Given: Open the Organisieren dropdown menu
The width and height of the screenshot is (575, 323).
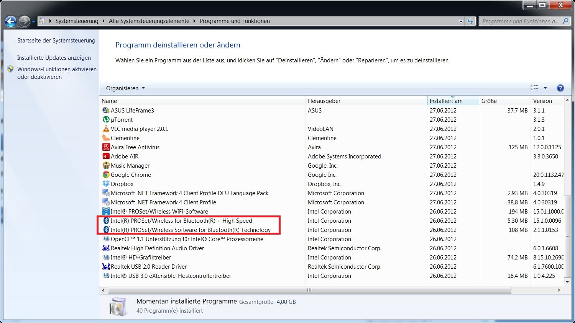Looking at the screenshot, I should (x=125, y=88).
